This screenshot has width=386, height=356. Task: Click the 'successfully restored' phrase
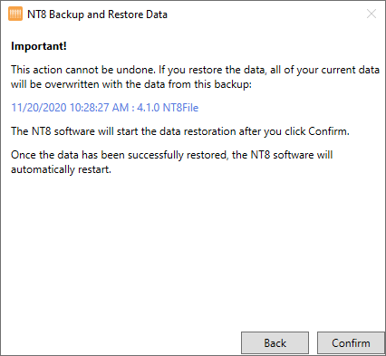tap(178, 155)
